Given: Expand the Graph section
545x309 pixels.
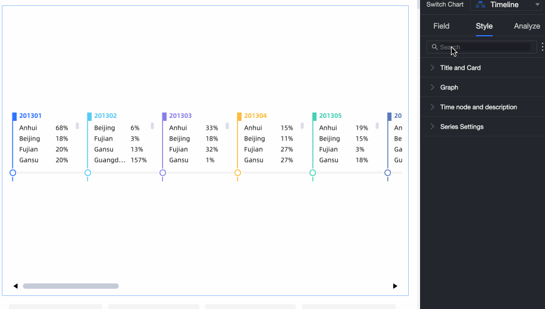Looking at the screenshot, I should point(449,88).
